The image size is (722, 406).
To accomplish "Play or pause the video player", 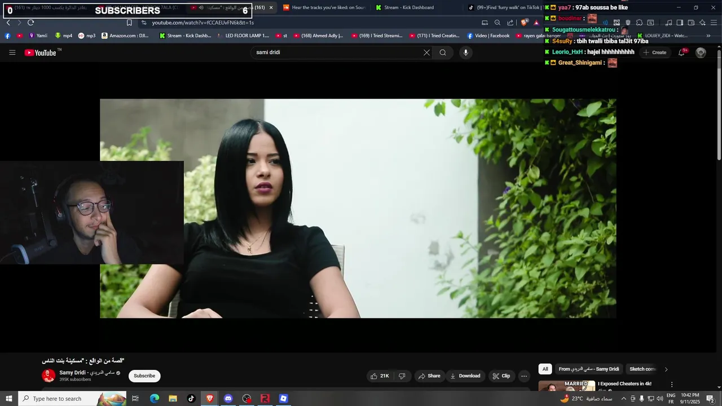I will point(358,209).
